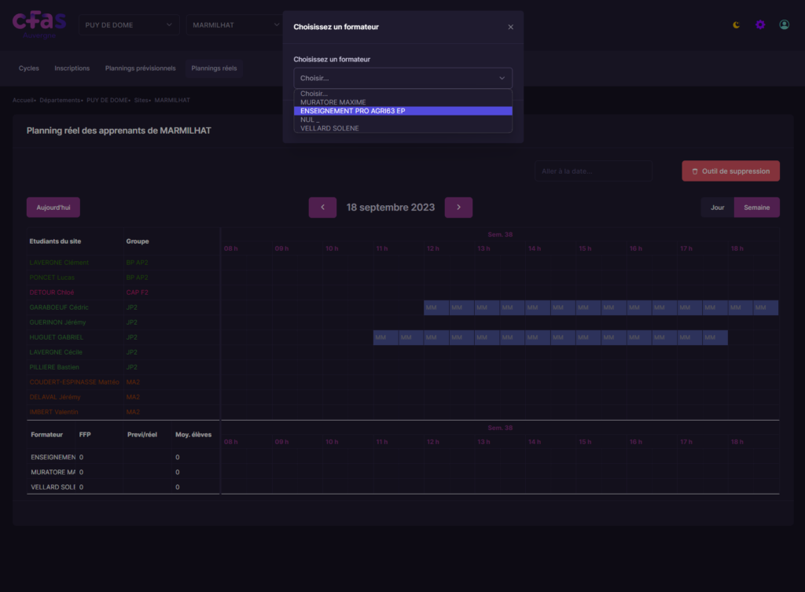Screen dimensions: 805x592
Task: Select MURATORE MAXIME in the list
Action: [403, 102]
